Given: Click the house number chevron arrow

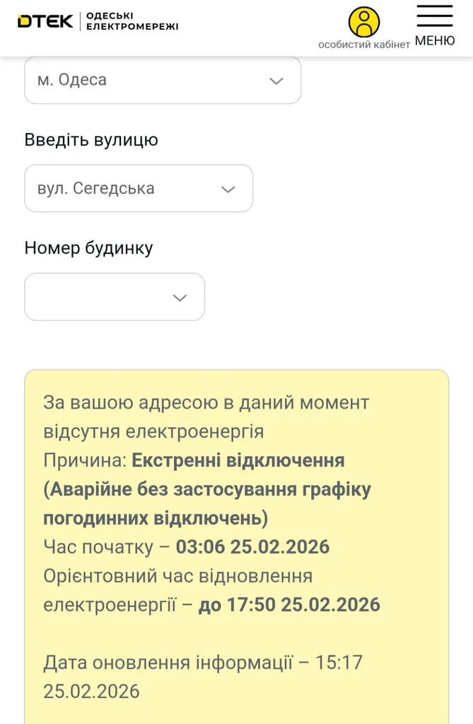Looking at the screenshot, I should (x=180, y=298).
